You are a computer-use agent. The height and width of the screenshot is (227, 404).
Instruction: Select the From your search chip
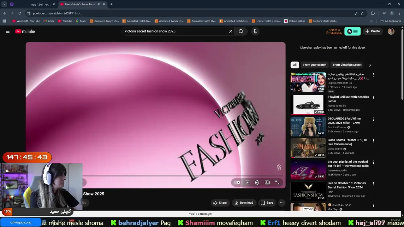tap(315, 65)
